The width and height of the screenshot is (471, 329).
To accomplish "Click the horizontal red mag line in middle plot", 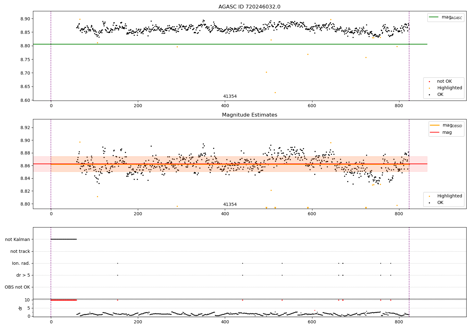I will pyautogui.click(x=230, y=164).
